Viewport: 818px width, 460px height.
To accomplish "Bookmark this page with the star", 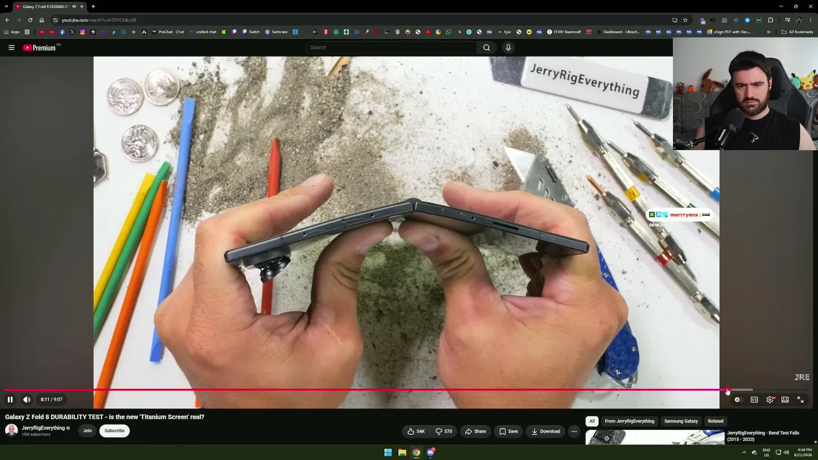I will tap(685, 20).
